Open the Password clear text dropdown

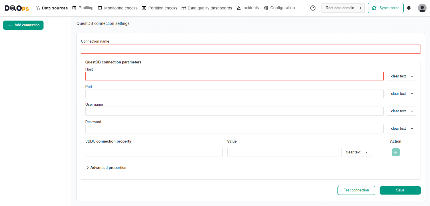point(401,129)
